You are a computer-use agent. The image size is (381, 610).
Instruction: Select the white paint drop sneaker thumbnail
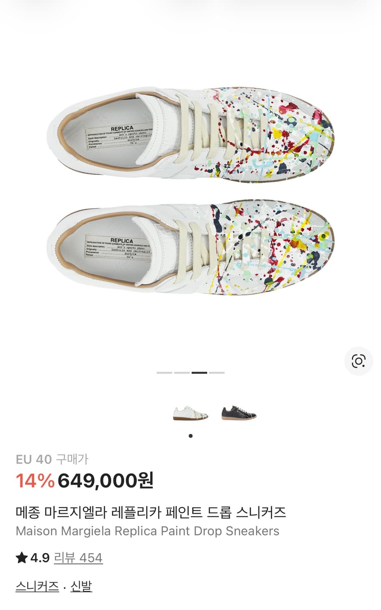point(190,413)
